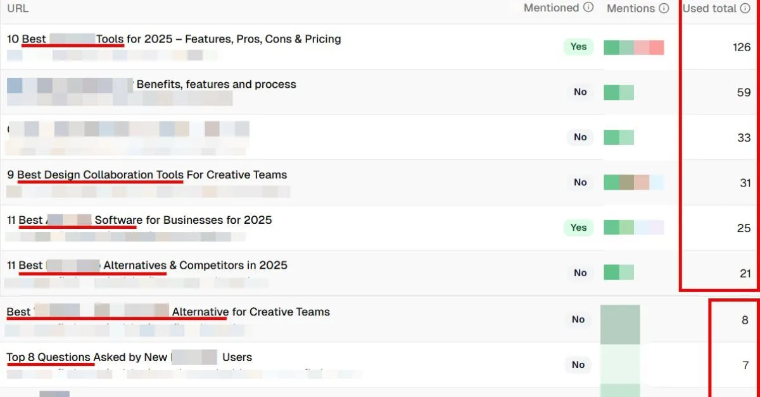Open 9 Best Design Collaboration Tools link
Screen dimensions: 760x397
(147, 174)
